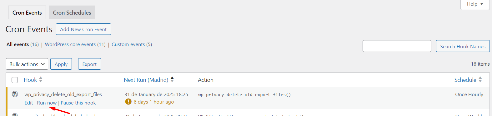
Task: Click the WordPress logo icon beside wp_privacy_delete_old_export_files
Action: pos(15,94)
